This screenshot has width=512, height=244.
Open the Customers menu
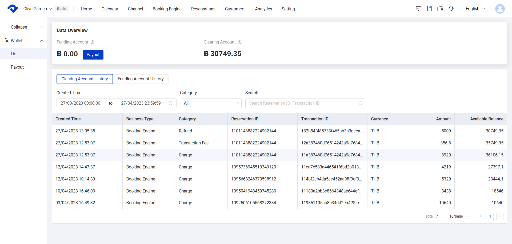[235, 9]
